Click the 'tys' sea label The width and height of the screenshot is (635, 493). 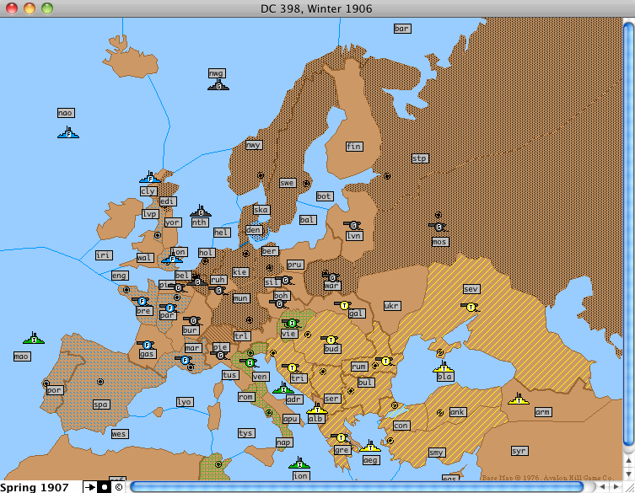click(245, 433)
